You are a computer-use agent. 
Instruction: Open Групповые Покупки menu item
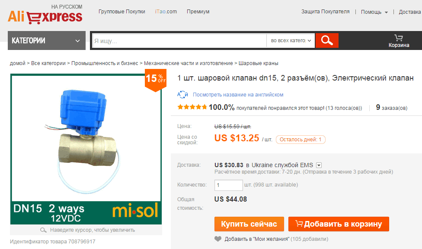point(121,12)
